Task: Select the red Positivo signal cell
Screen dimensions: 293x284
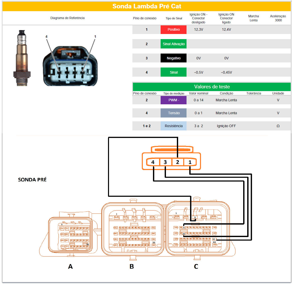Action: click(174, 30)
